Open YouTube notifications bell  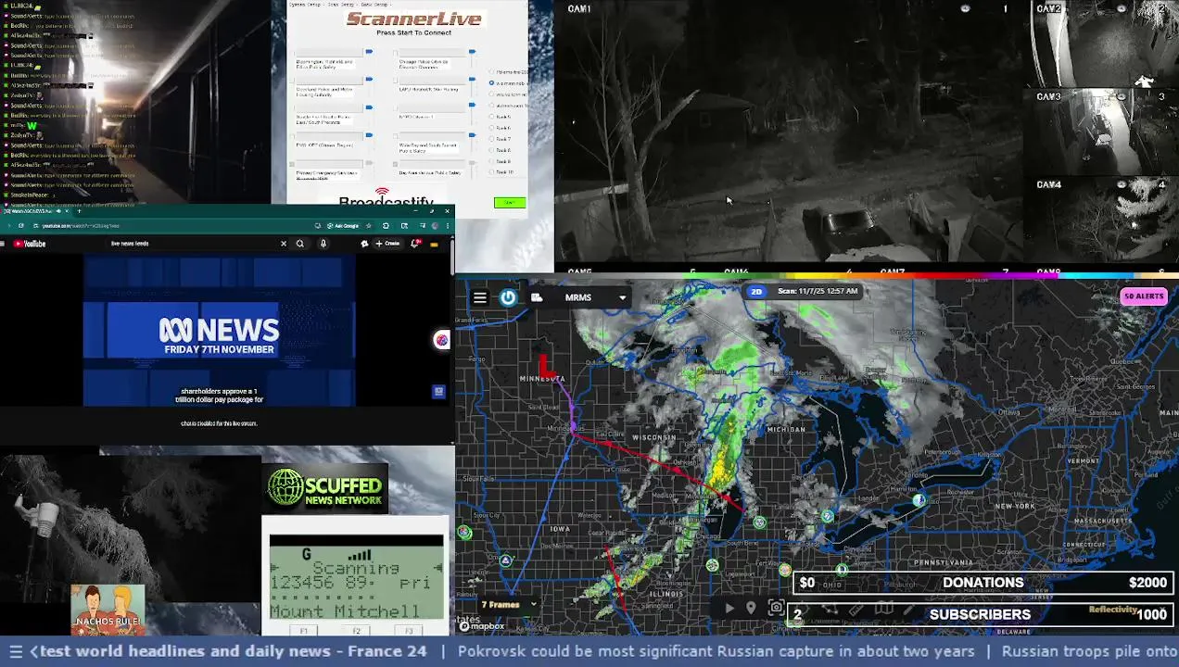tap(416, 244)
